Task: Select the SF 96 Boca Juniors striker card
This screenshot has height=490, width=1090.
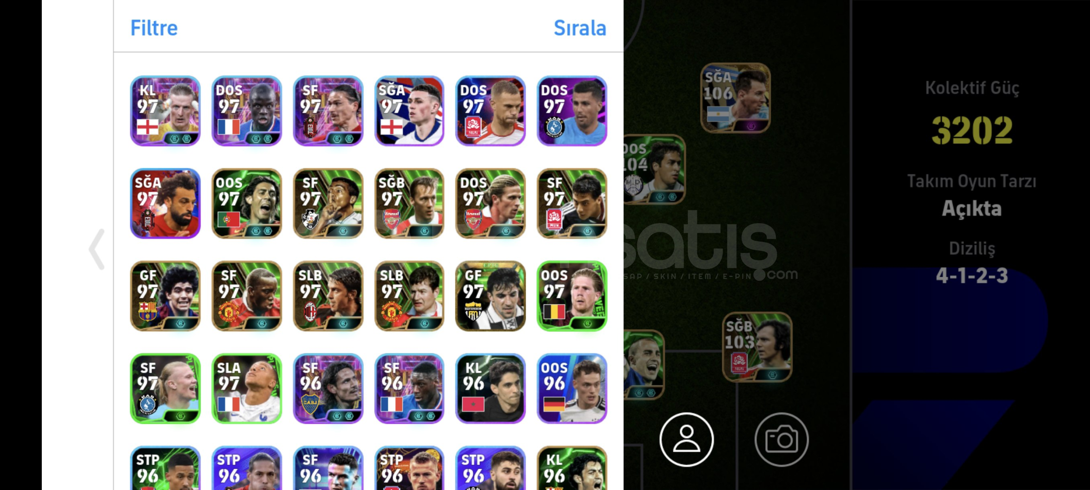Action: click(x=328, y=388)
